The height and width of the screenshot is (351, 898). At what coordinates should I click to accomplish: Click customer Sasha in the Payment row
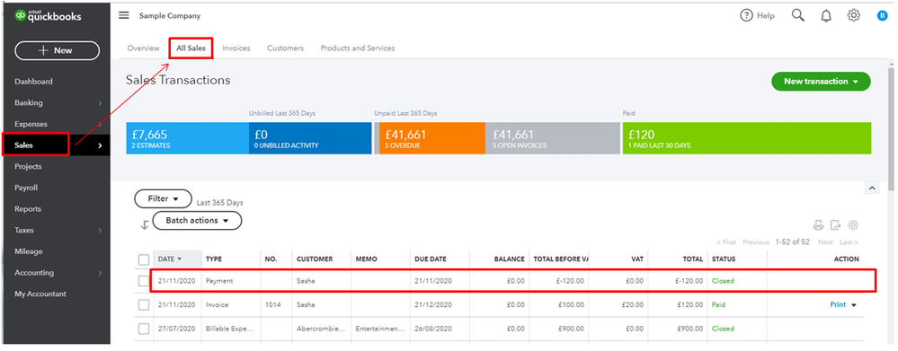pyautogui.click(x=306, y=281)
